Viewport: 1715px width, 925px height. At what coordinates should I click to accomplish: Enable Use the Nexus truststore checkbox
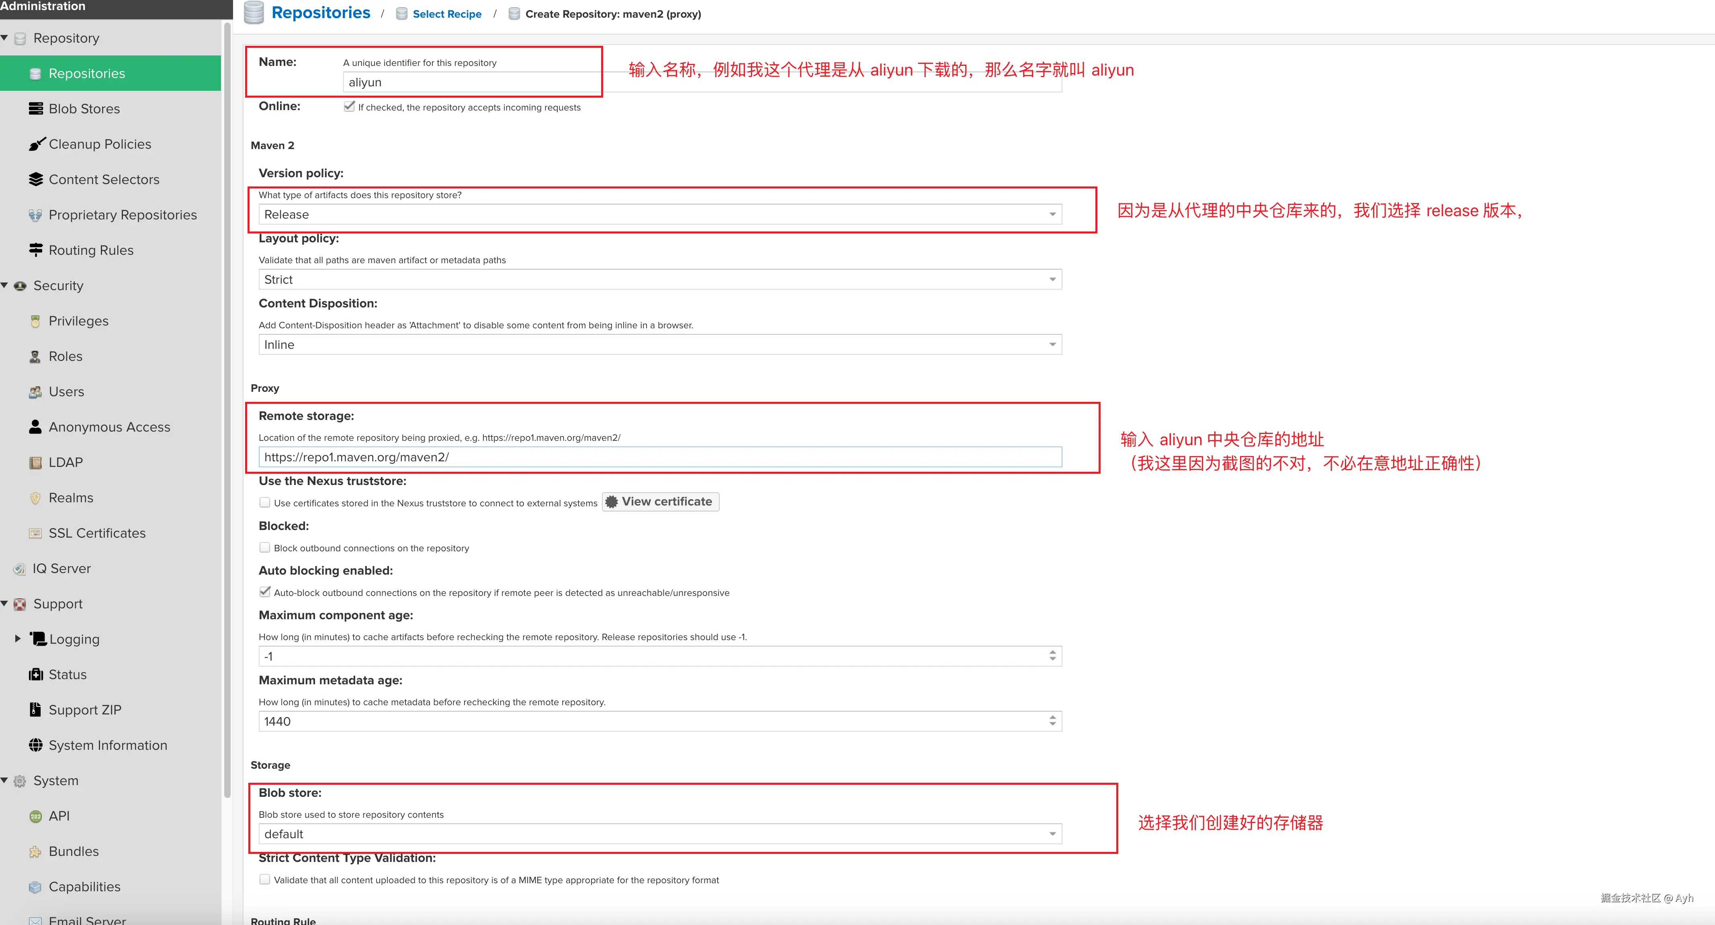pos(265,503)
